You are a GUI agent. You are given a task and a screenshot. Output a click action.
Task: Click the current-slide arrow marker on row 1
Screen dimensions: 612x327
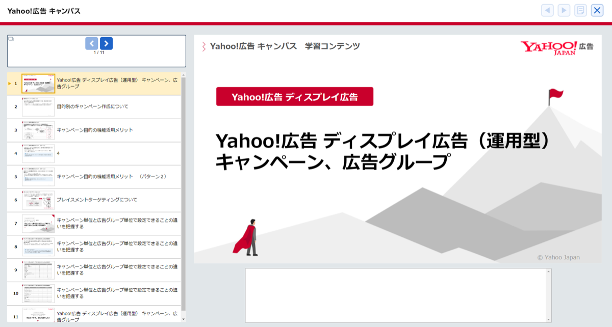coord(10,84)
